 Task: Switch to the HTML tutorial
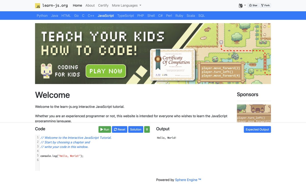tap(66, 16)
